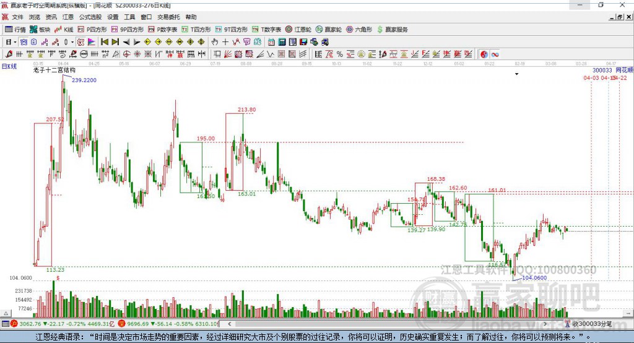
Task: Click the spiral tool icon
Action: [63, 54]
